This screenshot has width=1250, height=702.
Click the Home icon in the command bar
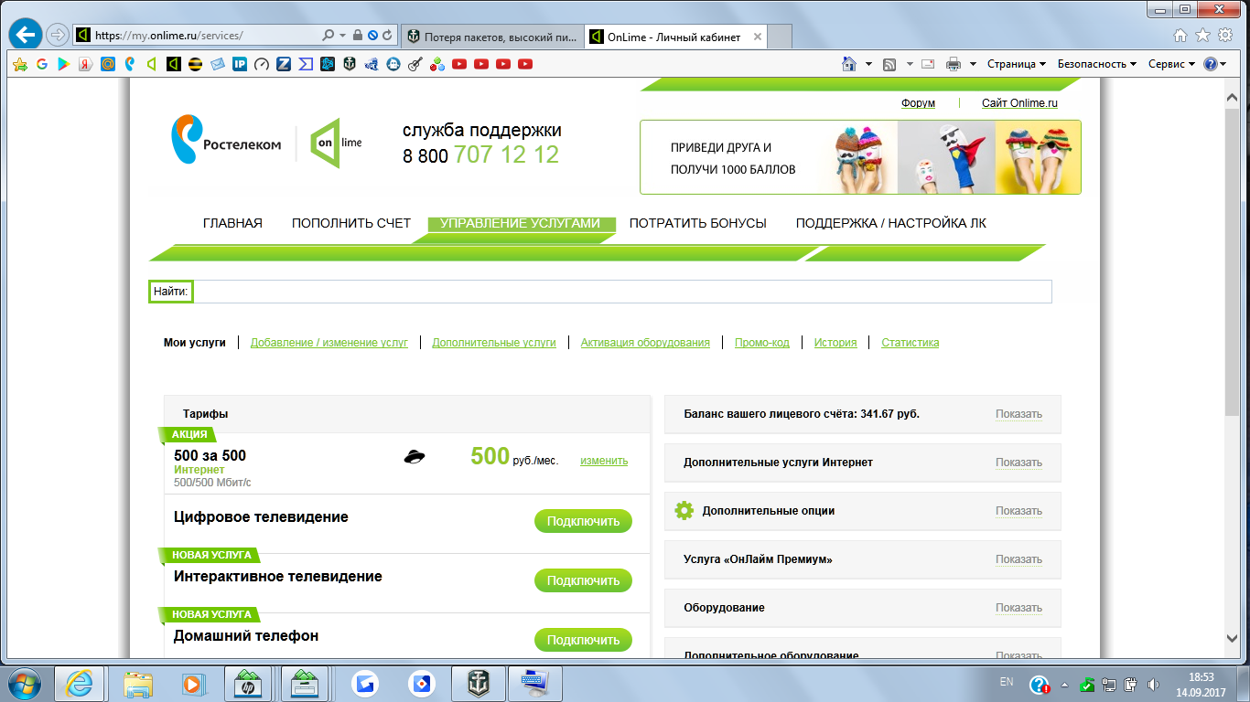click(848, 64)
